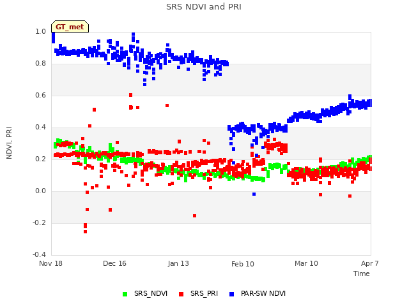Click the -0.2 y-axis tick label
Viewport: 409px width, 306px height.
[x=39, y=222]
